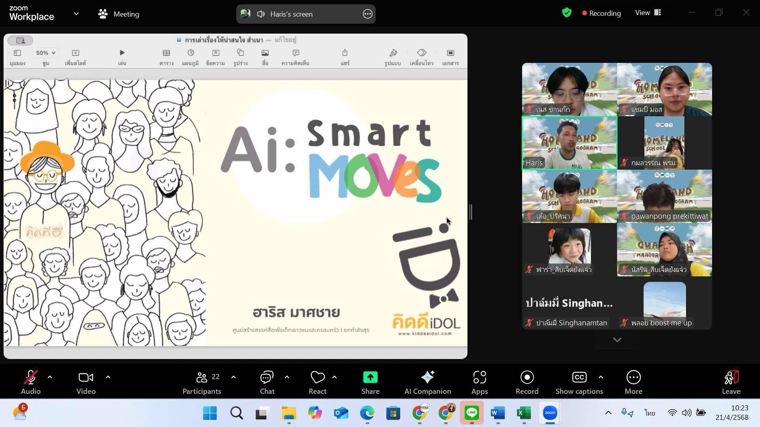Toggle the Record button
Viewport: 760px width, 427px height.
[x=527, y=382]
